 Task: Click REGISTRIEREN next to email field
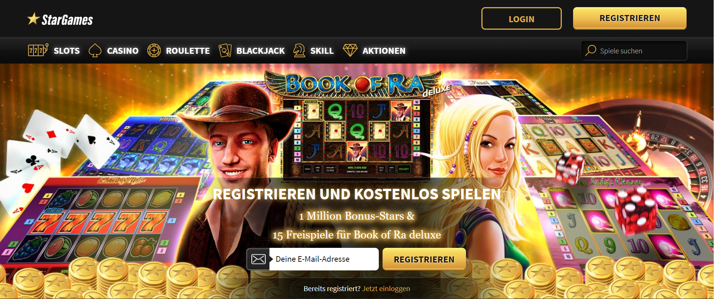(x=424, y=259)
